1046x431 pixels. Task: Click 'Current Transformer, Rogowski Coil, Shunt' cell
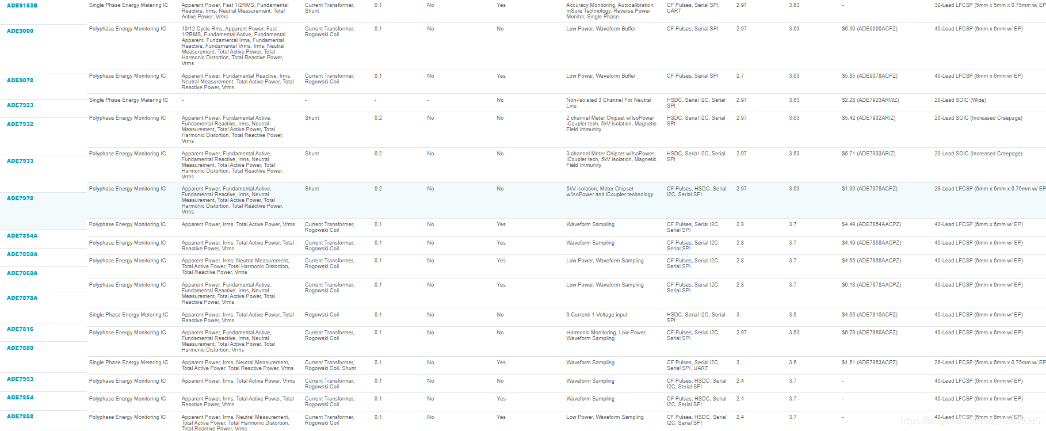(x=330, y=365)
